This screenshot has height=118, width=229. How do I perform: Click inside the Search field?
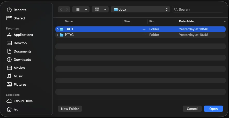[x=198, y=10]
